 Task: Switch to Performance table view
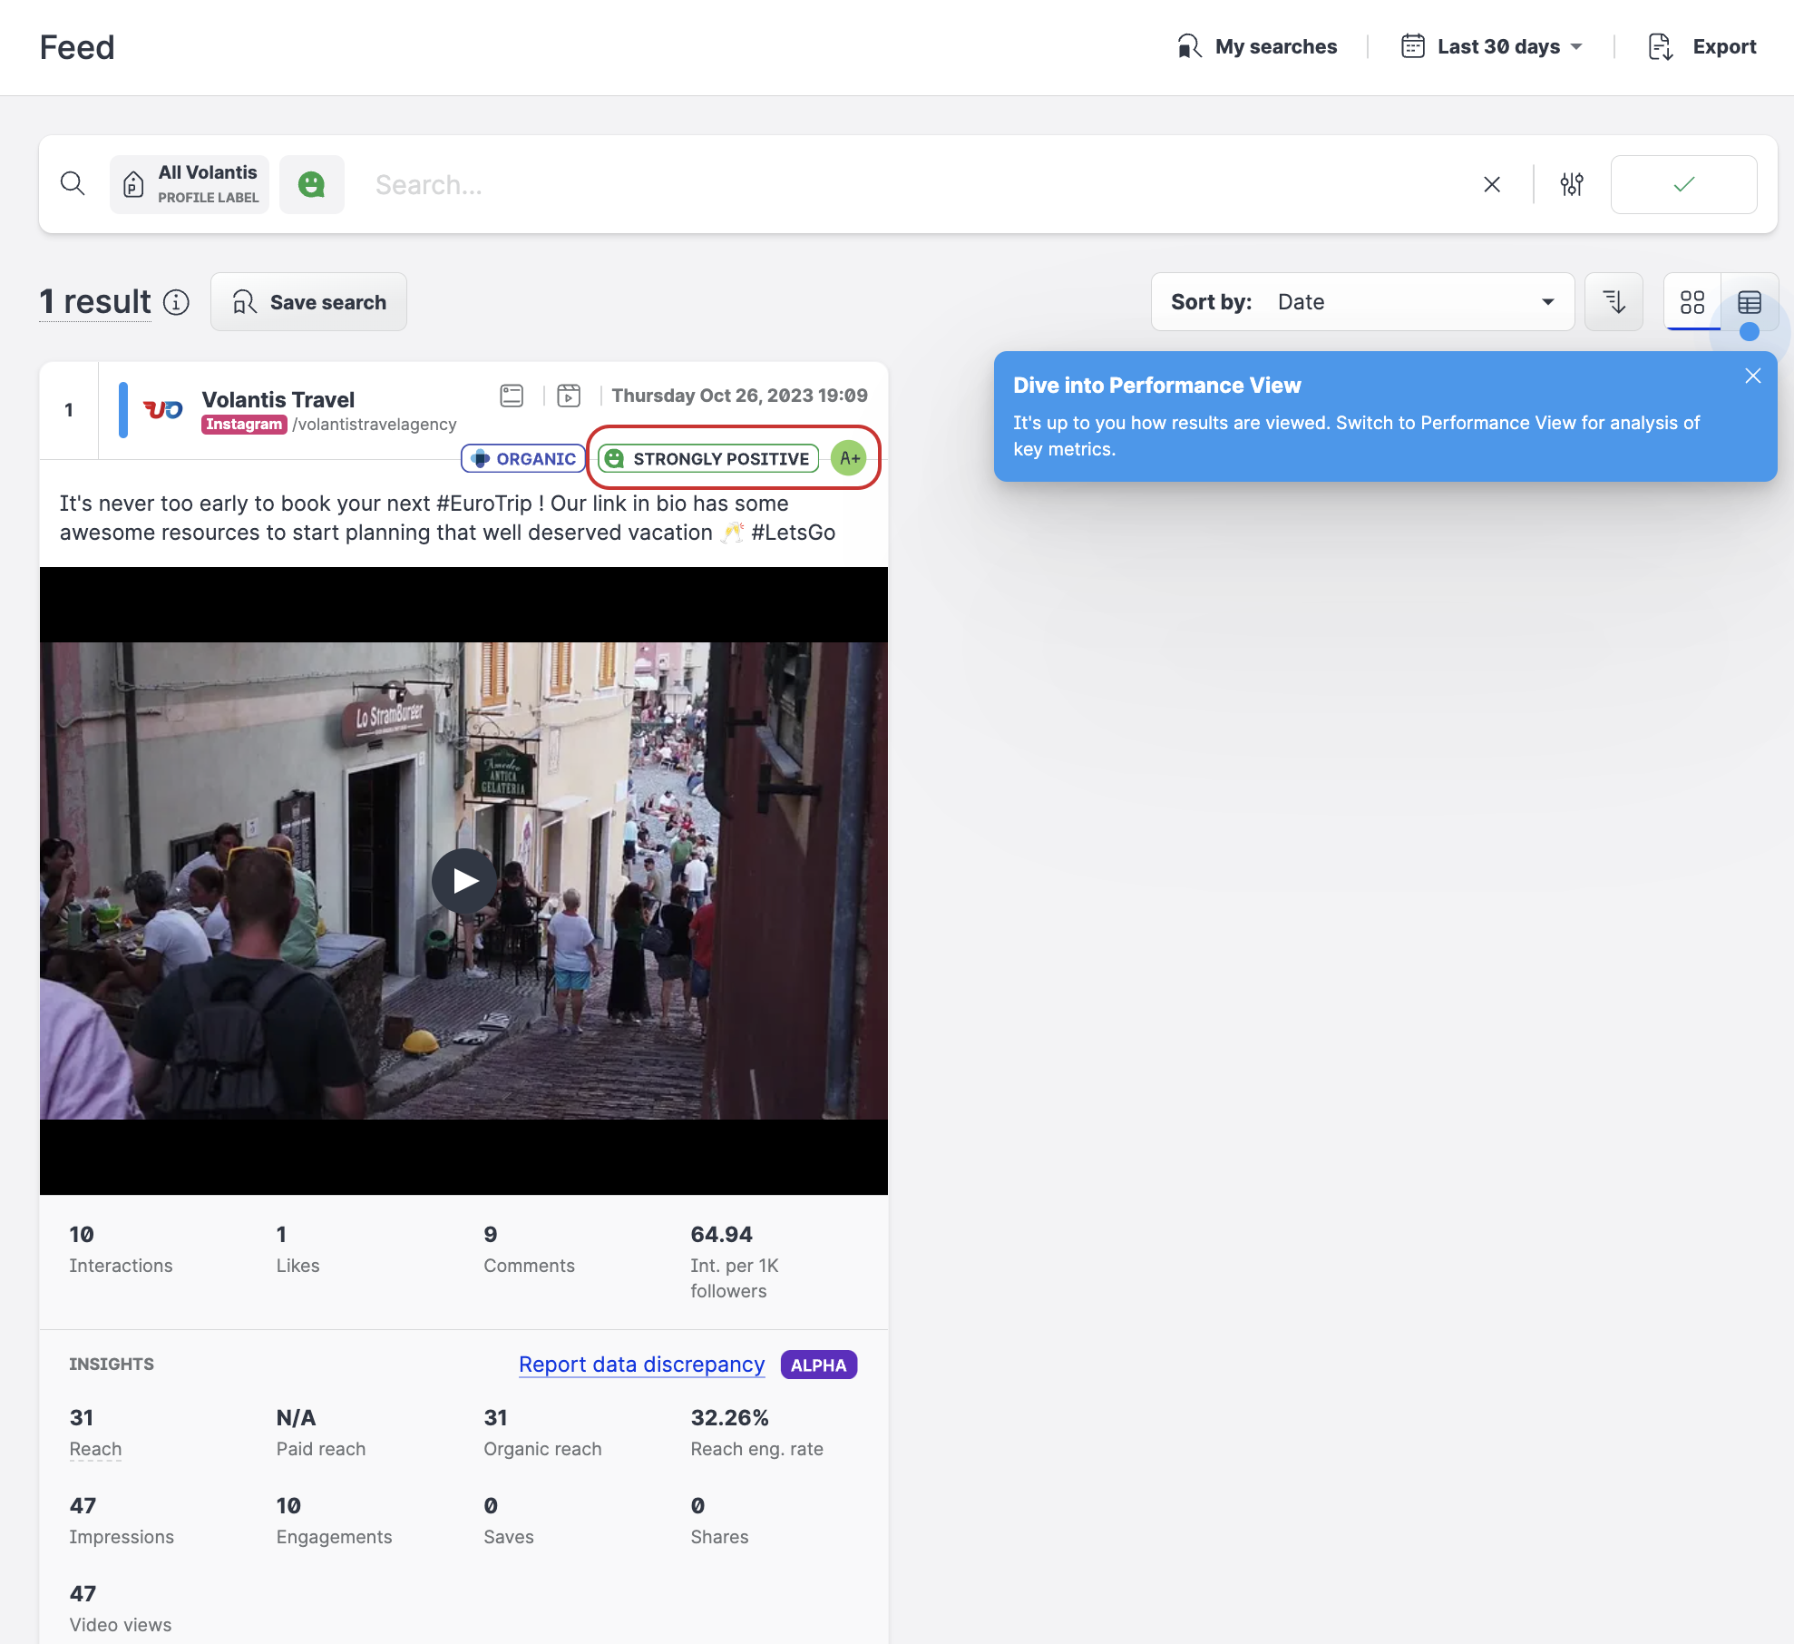[1750, 302]
